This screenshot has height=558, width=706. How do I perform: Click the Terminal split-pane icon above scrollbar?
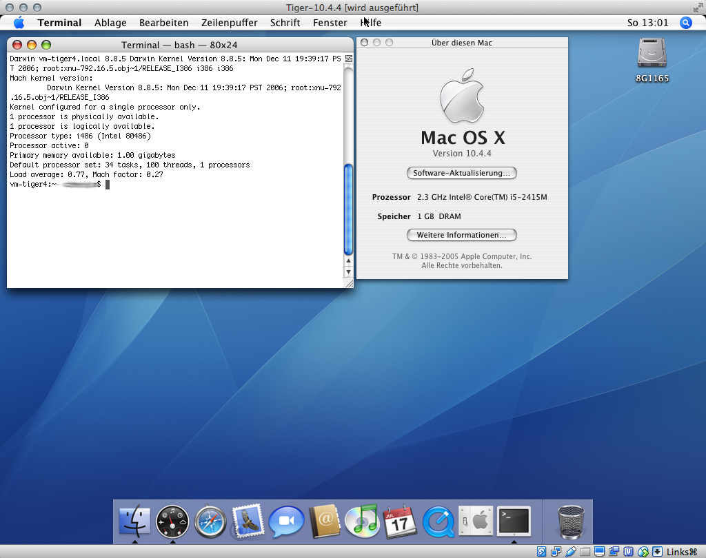click(x=348, y=59)
